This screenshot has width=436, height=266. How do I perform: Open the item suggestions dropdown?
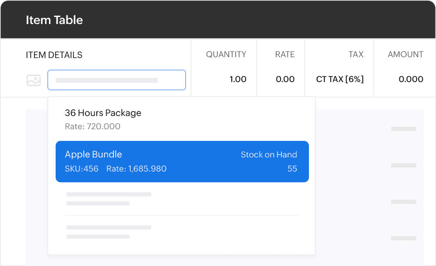(x=116, y=80)
